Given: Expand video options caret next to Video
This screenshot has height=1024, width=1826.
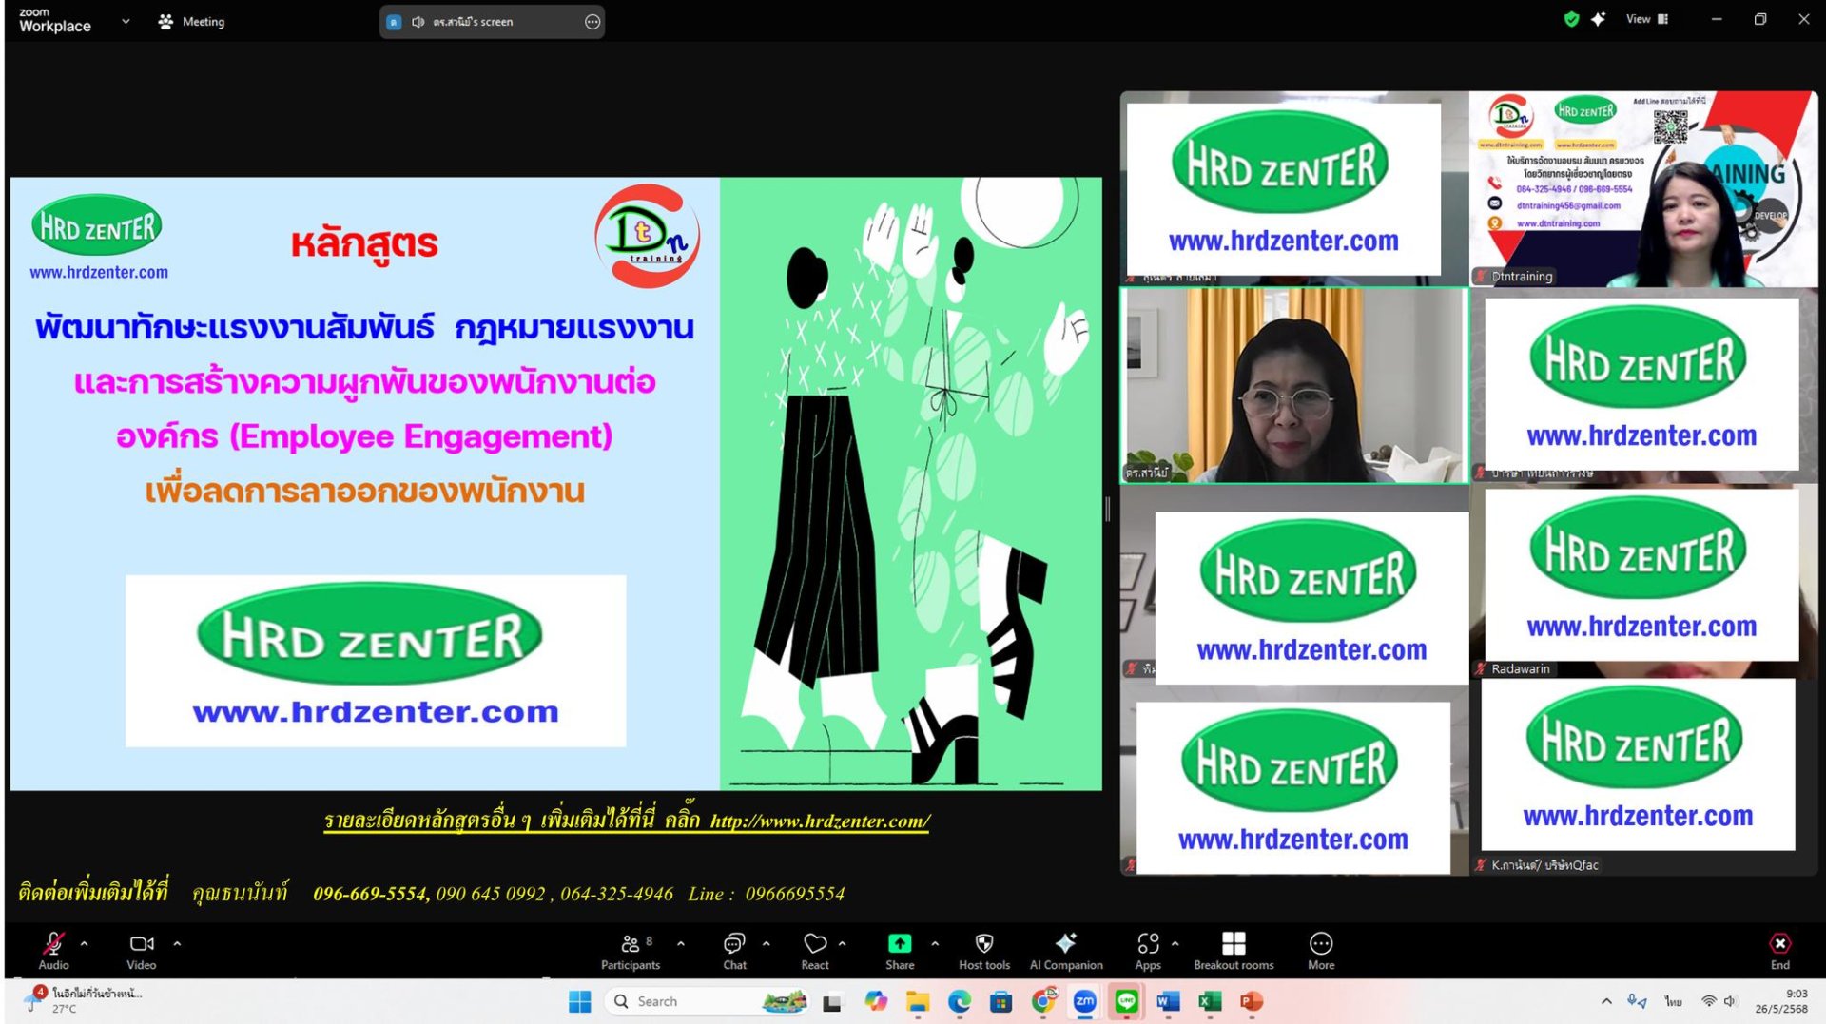Looking at the screenshot, I should [x=177, y=943].
